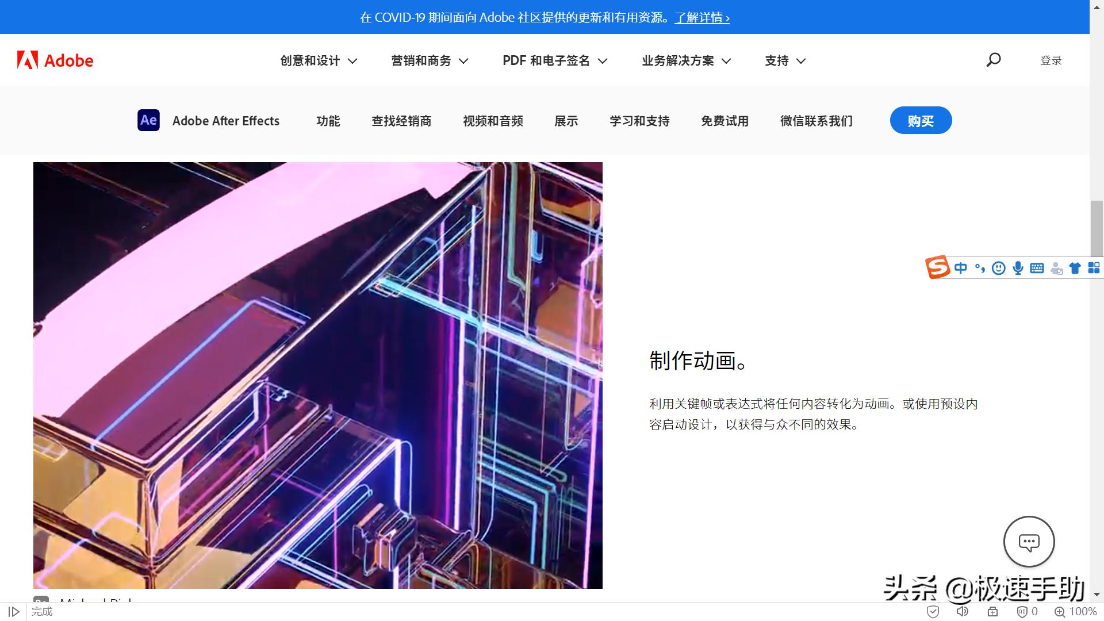Open the search magnifier in Adobe navbar
Image resolution: width=1104 pixels, height=621 pixels.
pos(993,60)
